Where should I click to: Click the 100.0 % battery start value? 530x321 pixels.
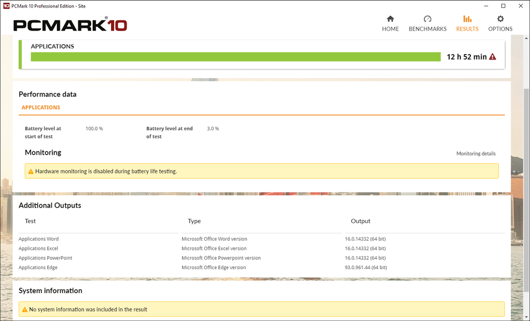94,128
